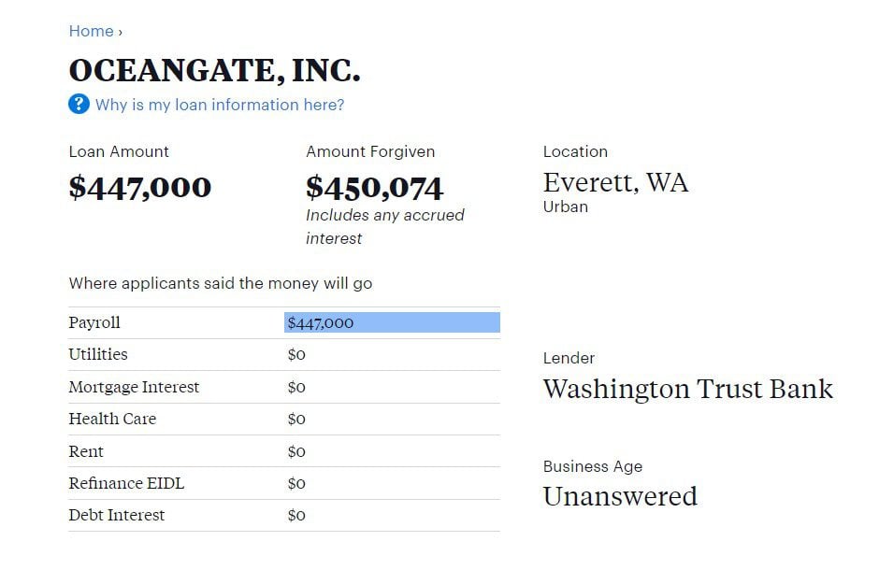879x584 pixels.
Task: Select the Rent row label
Action: click(x=86, y=451)
